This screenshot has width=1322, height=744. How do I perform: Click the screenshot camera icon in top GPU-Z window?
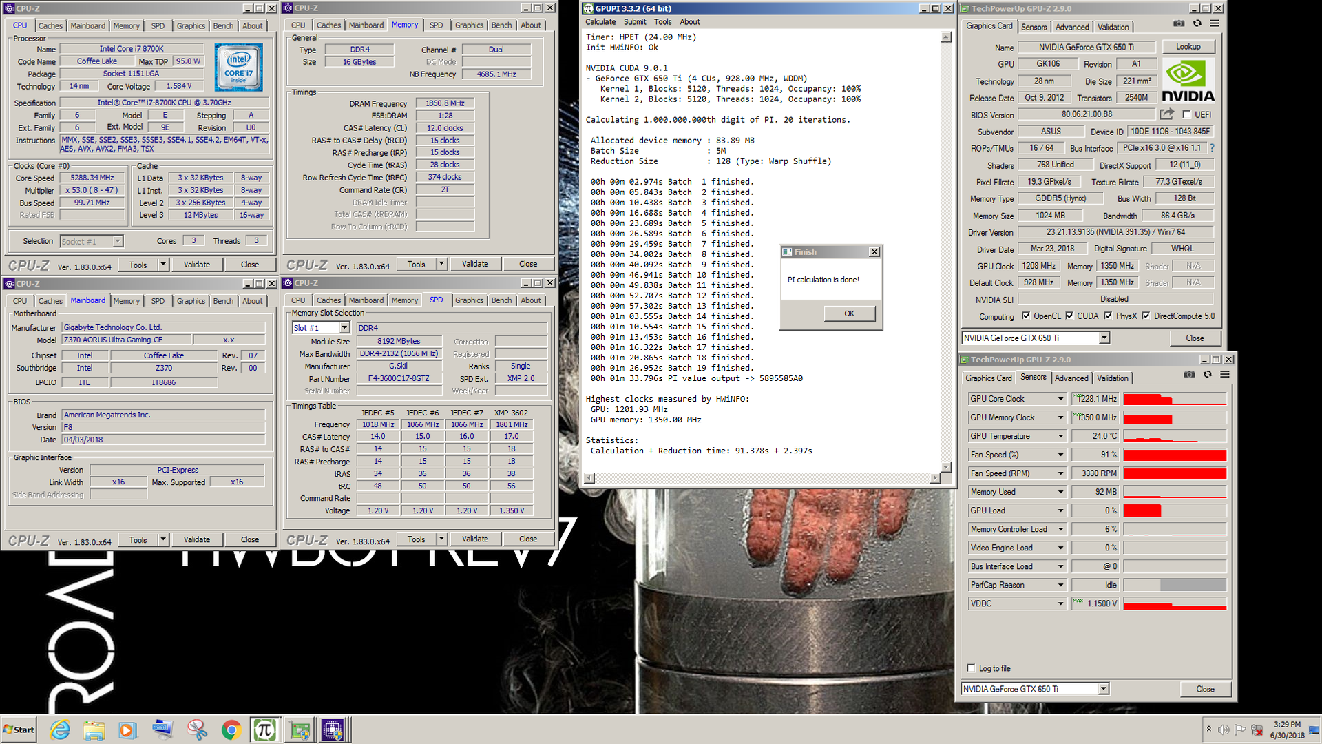tap(1179, 23)
